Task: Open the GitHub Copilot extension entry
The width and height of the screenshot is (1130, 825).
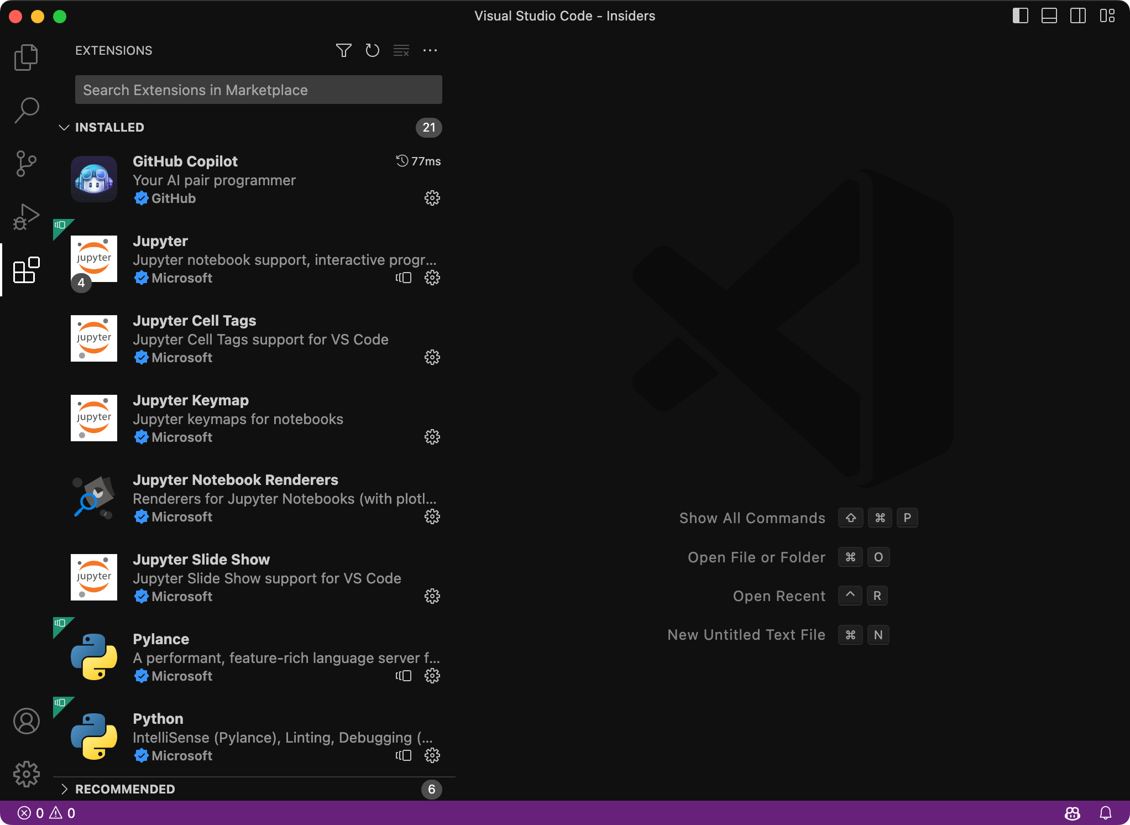Action: [254, 179]
